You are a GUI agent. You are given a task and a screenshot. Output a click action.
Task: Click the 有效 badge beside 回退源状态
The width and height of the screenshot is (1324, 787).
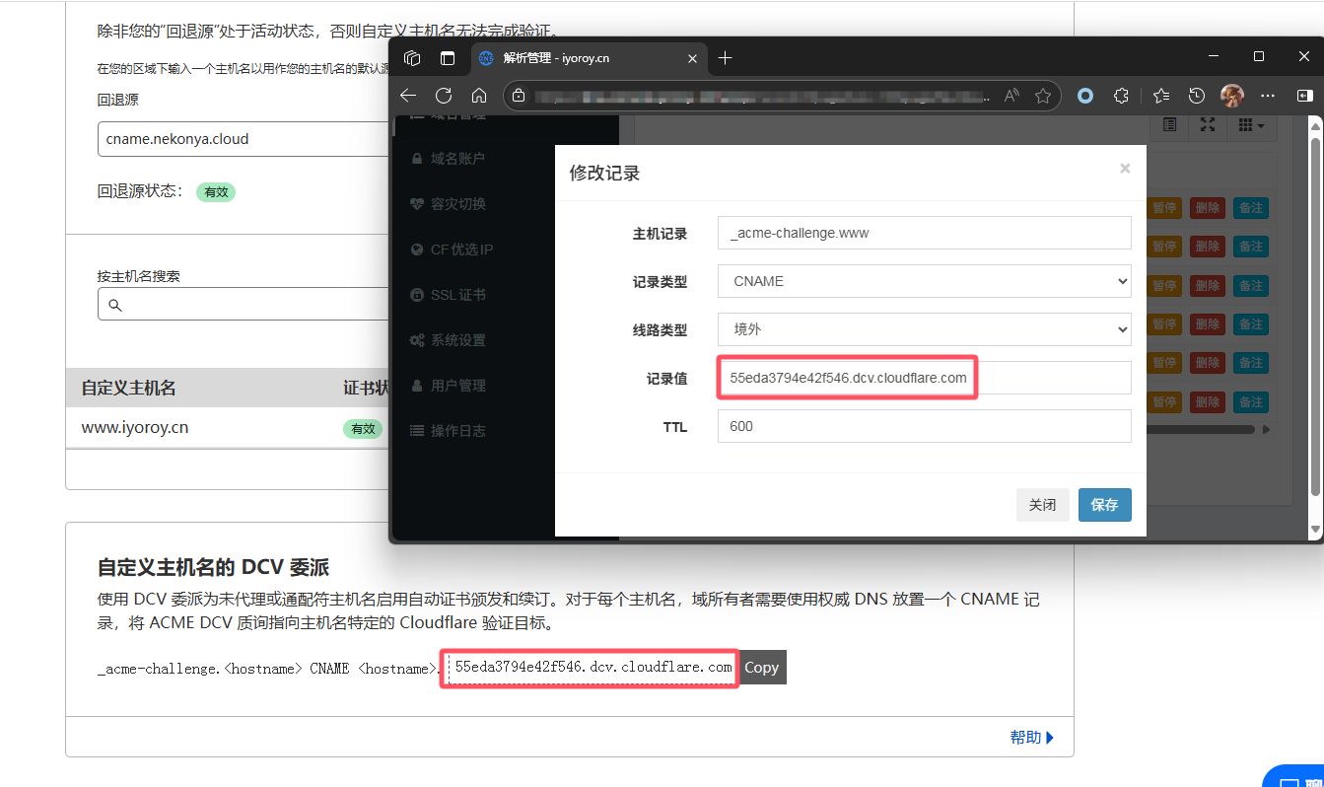pos(216,192)
